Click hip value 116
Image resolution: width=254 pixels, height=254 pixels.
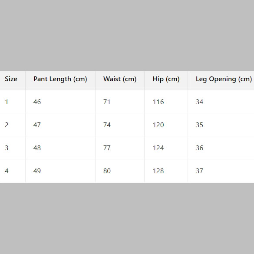[x=158, y=102]
